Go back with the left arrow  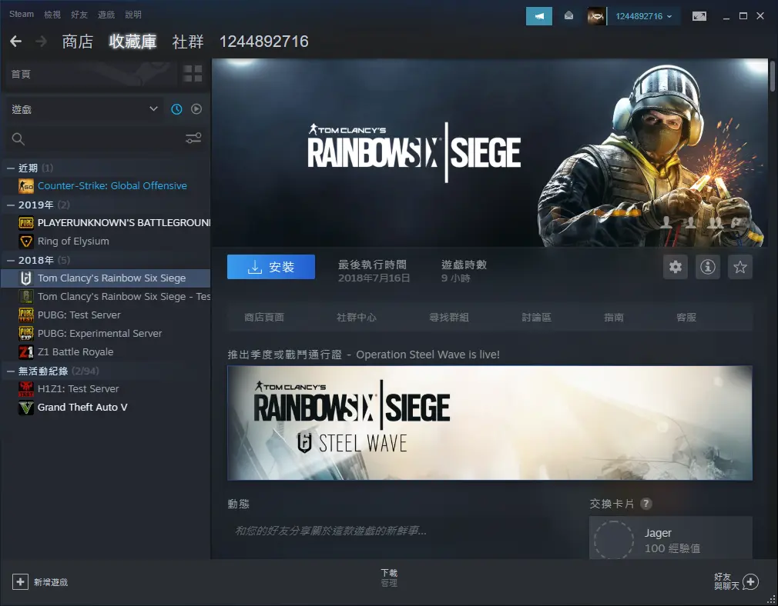coord(16,41)
